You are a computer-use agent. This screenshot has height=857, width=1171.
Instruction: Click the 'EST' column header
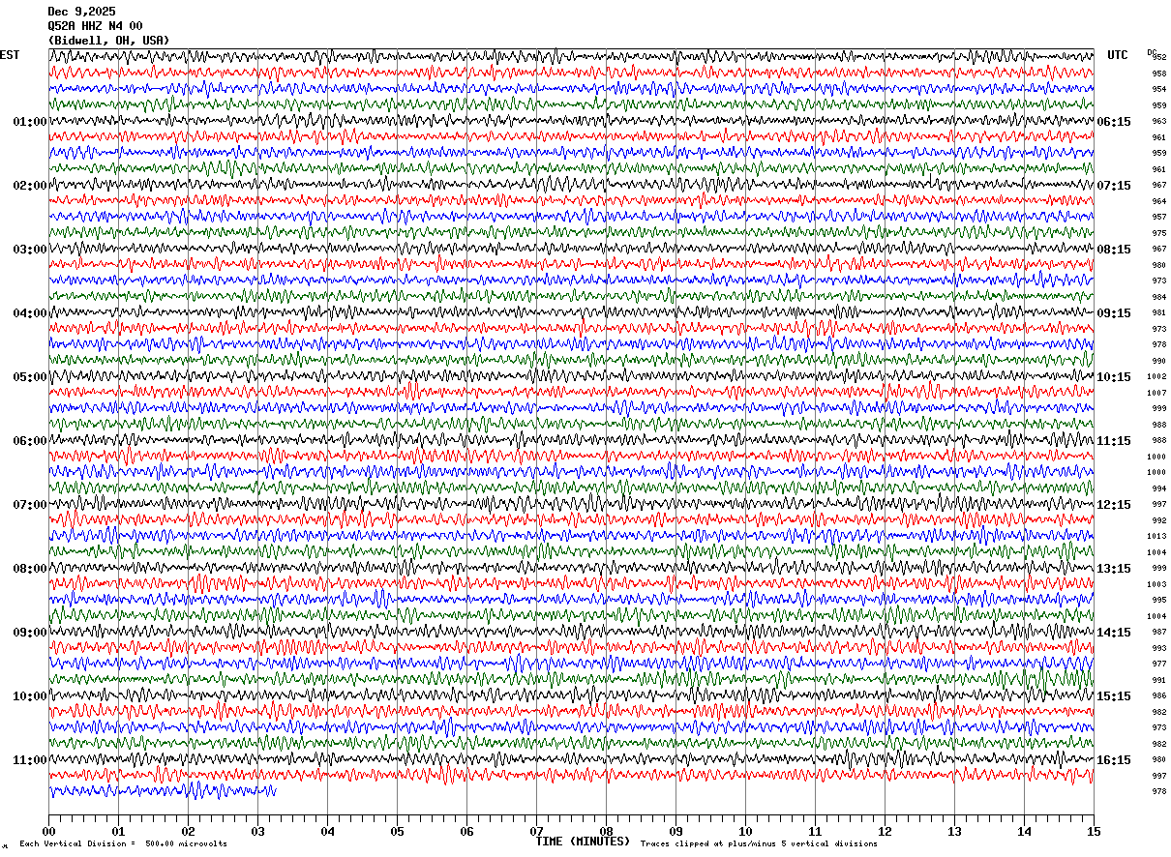pyautogui.click(x=10, y=55)
